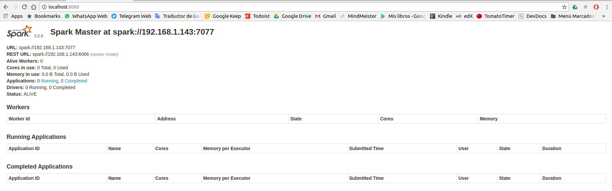Image resolution: width=612 pixels, height=191 pixels.
Task: Open the Menú Marcadores bookmarks folder
Action: (573, 16)
